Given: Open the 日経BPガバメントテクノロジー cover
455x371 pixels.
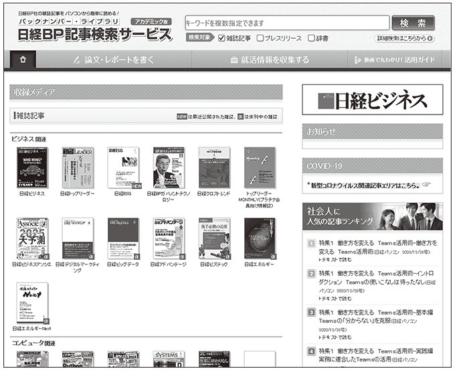Looking at the screenshot, I should pos(169,167).
